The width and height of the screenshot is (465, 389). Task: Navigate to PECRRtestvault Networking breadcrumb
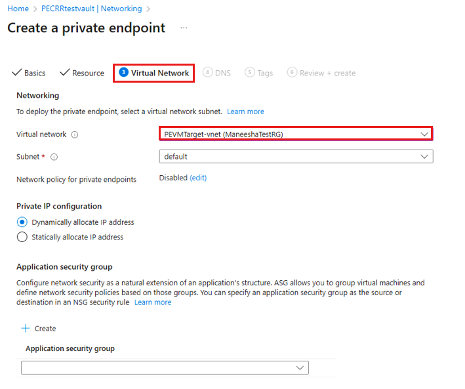[92, 9]
